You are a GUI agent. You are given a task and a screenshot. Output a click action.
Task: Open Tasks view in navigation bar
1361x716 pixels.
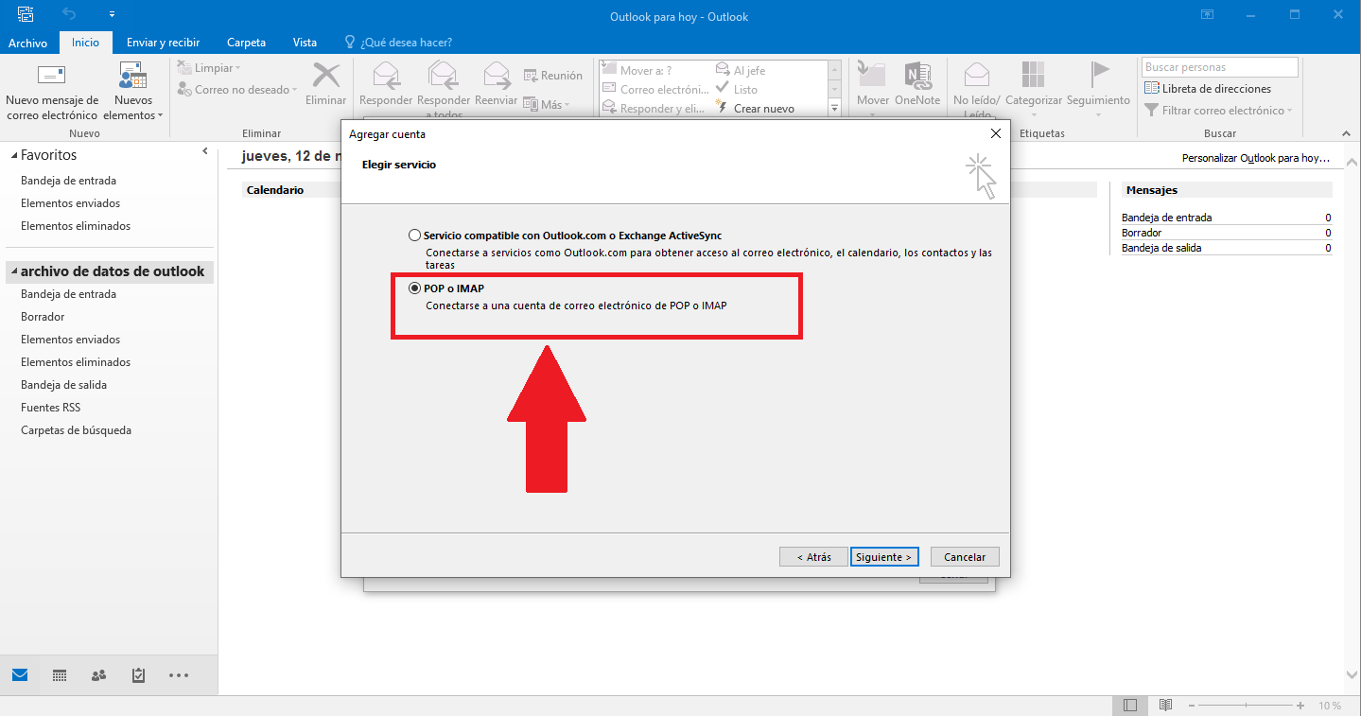click(139, 675)
